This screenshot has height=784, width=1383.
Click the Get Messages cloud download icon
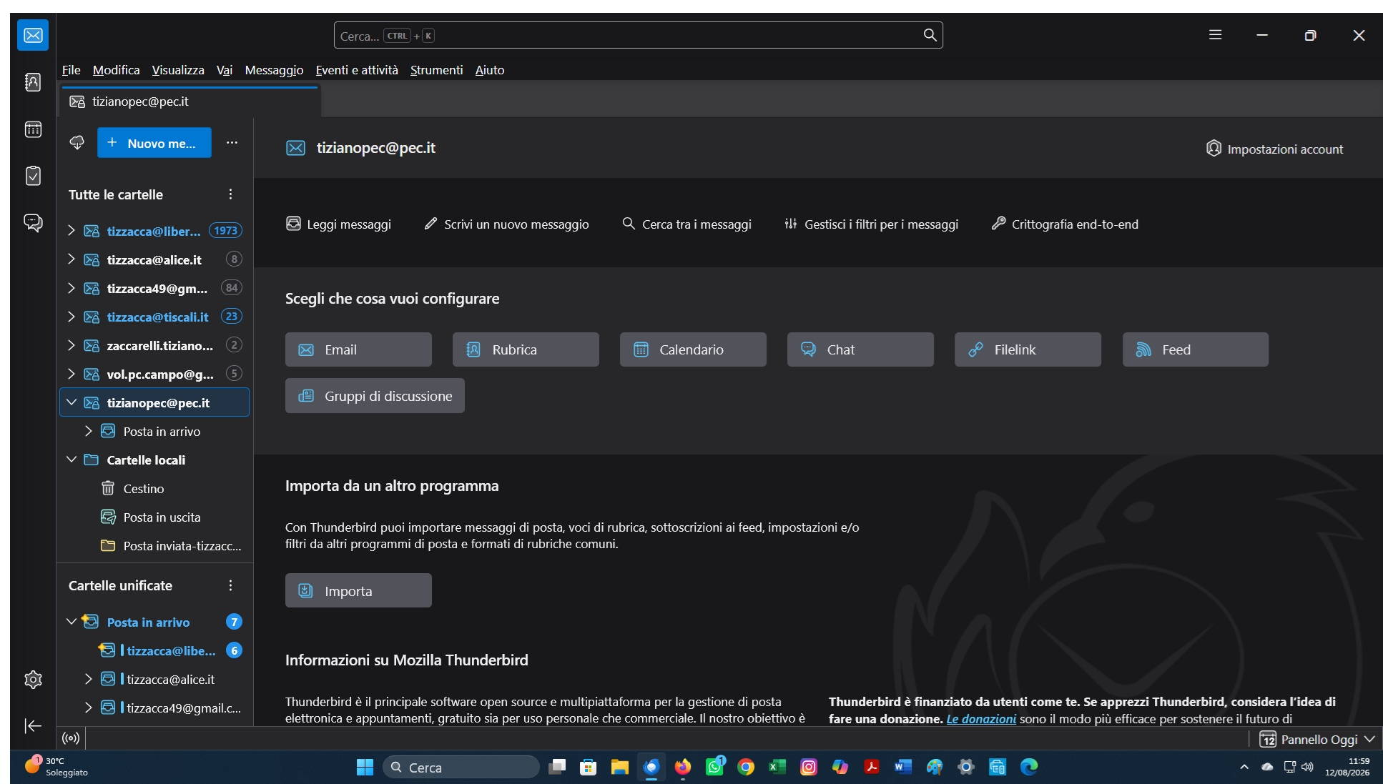click(77, 142)
